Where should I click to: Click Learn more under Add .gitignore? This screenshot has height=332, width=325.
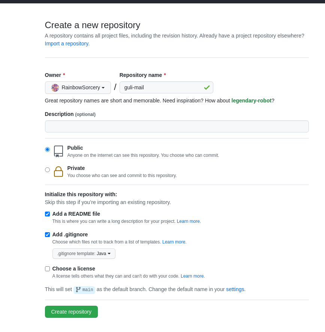coord(174,242)
